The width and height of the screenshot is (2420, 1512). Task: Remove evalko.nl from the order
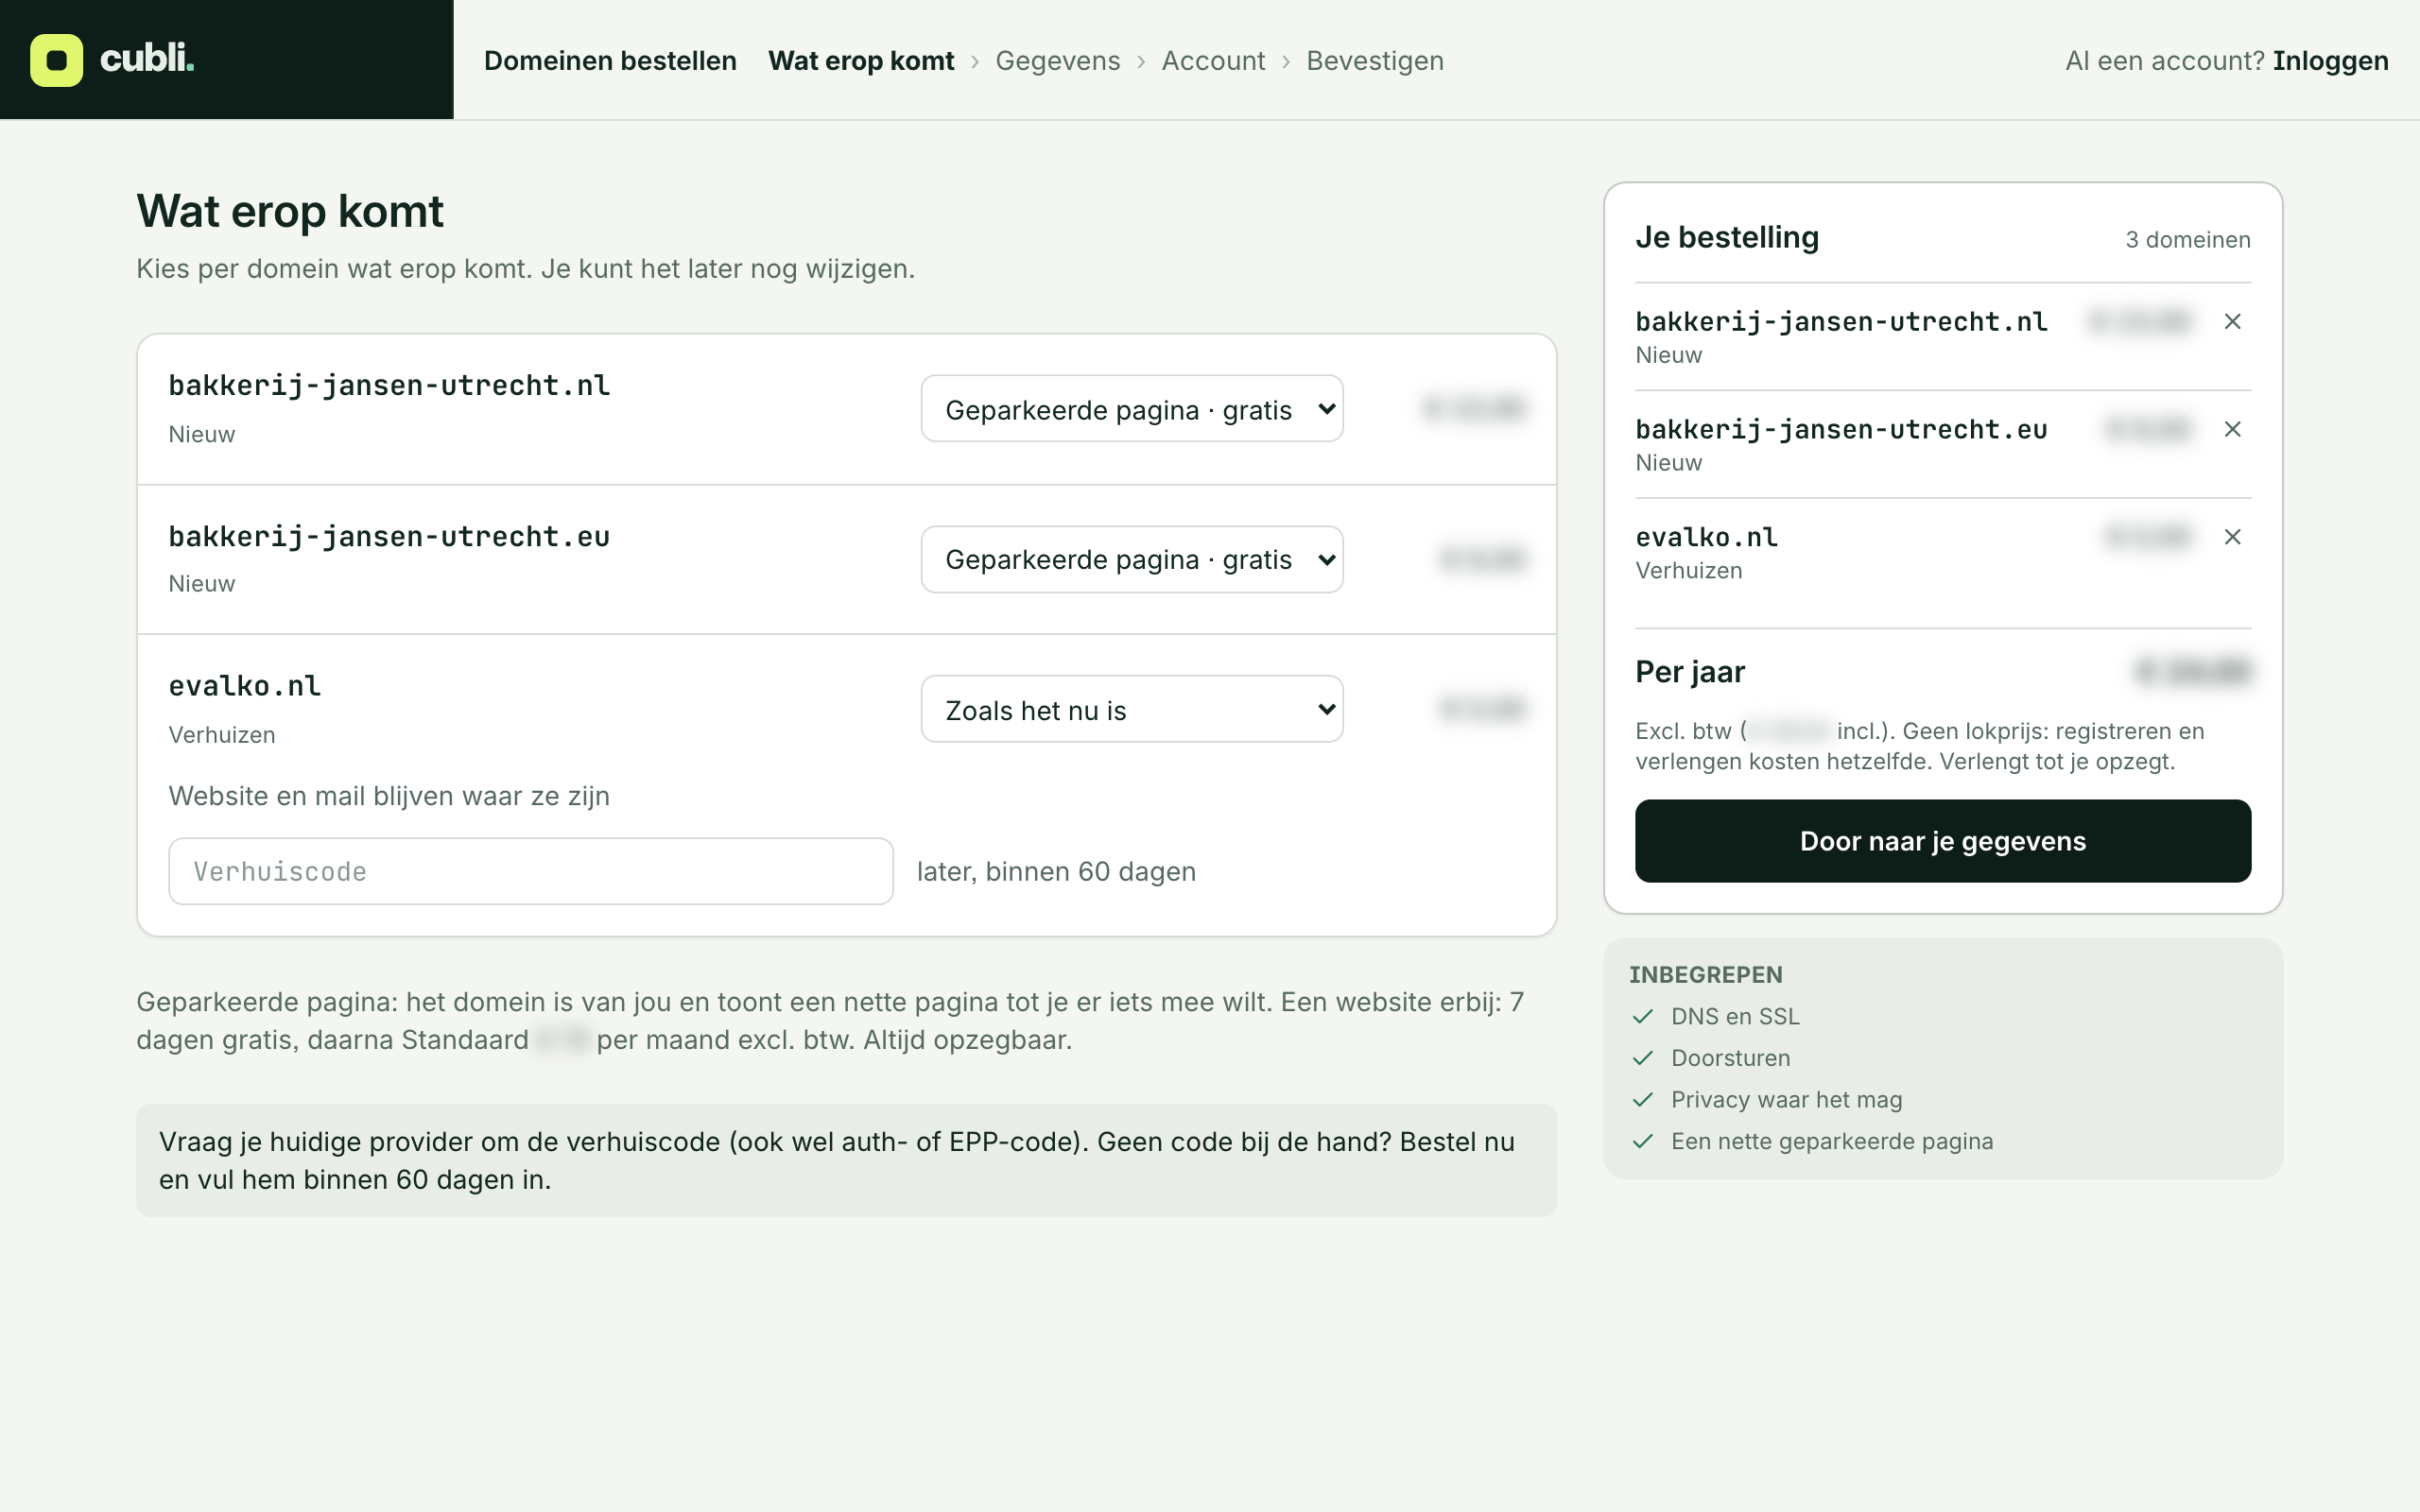[2232, 537]
